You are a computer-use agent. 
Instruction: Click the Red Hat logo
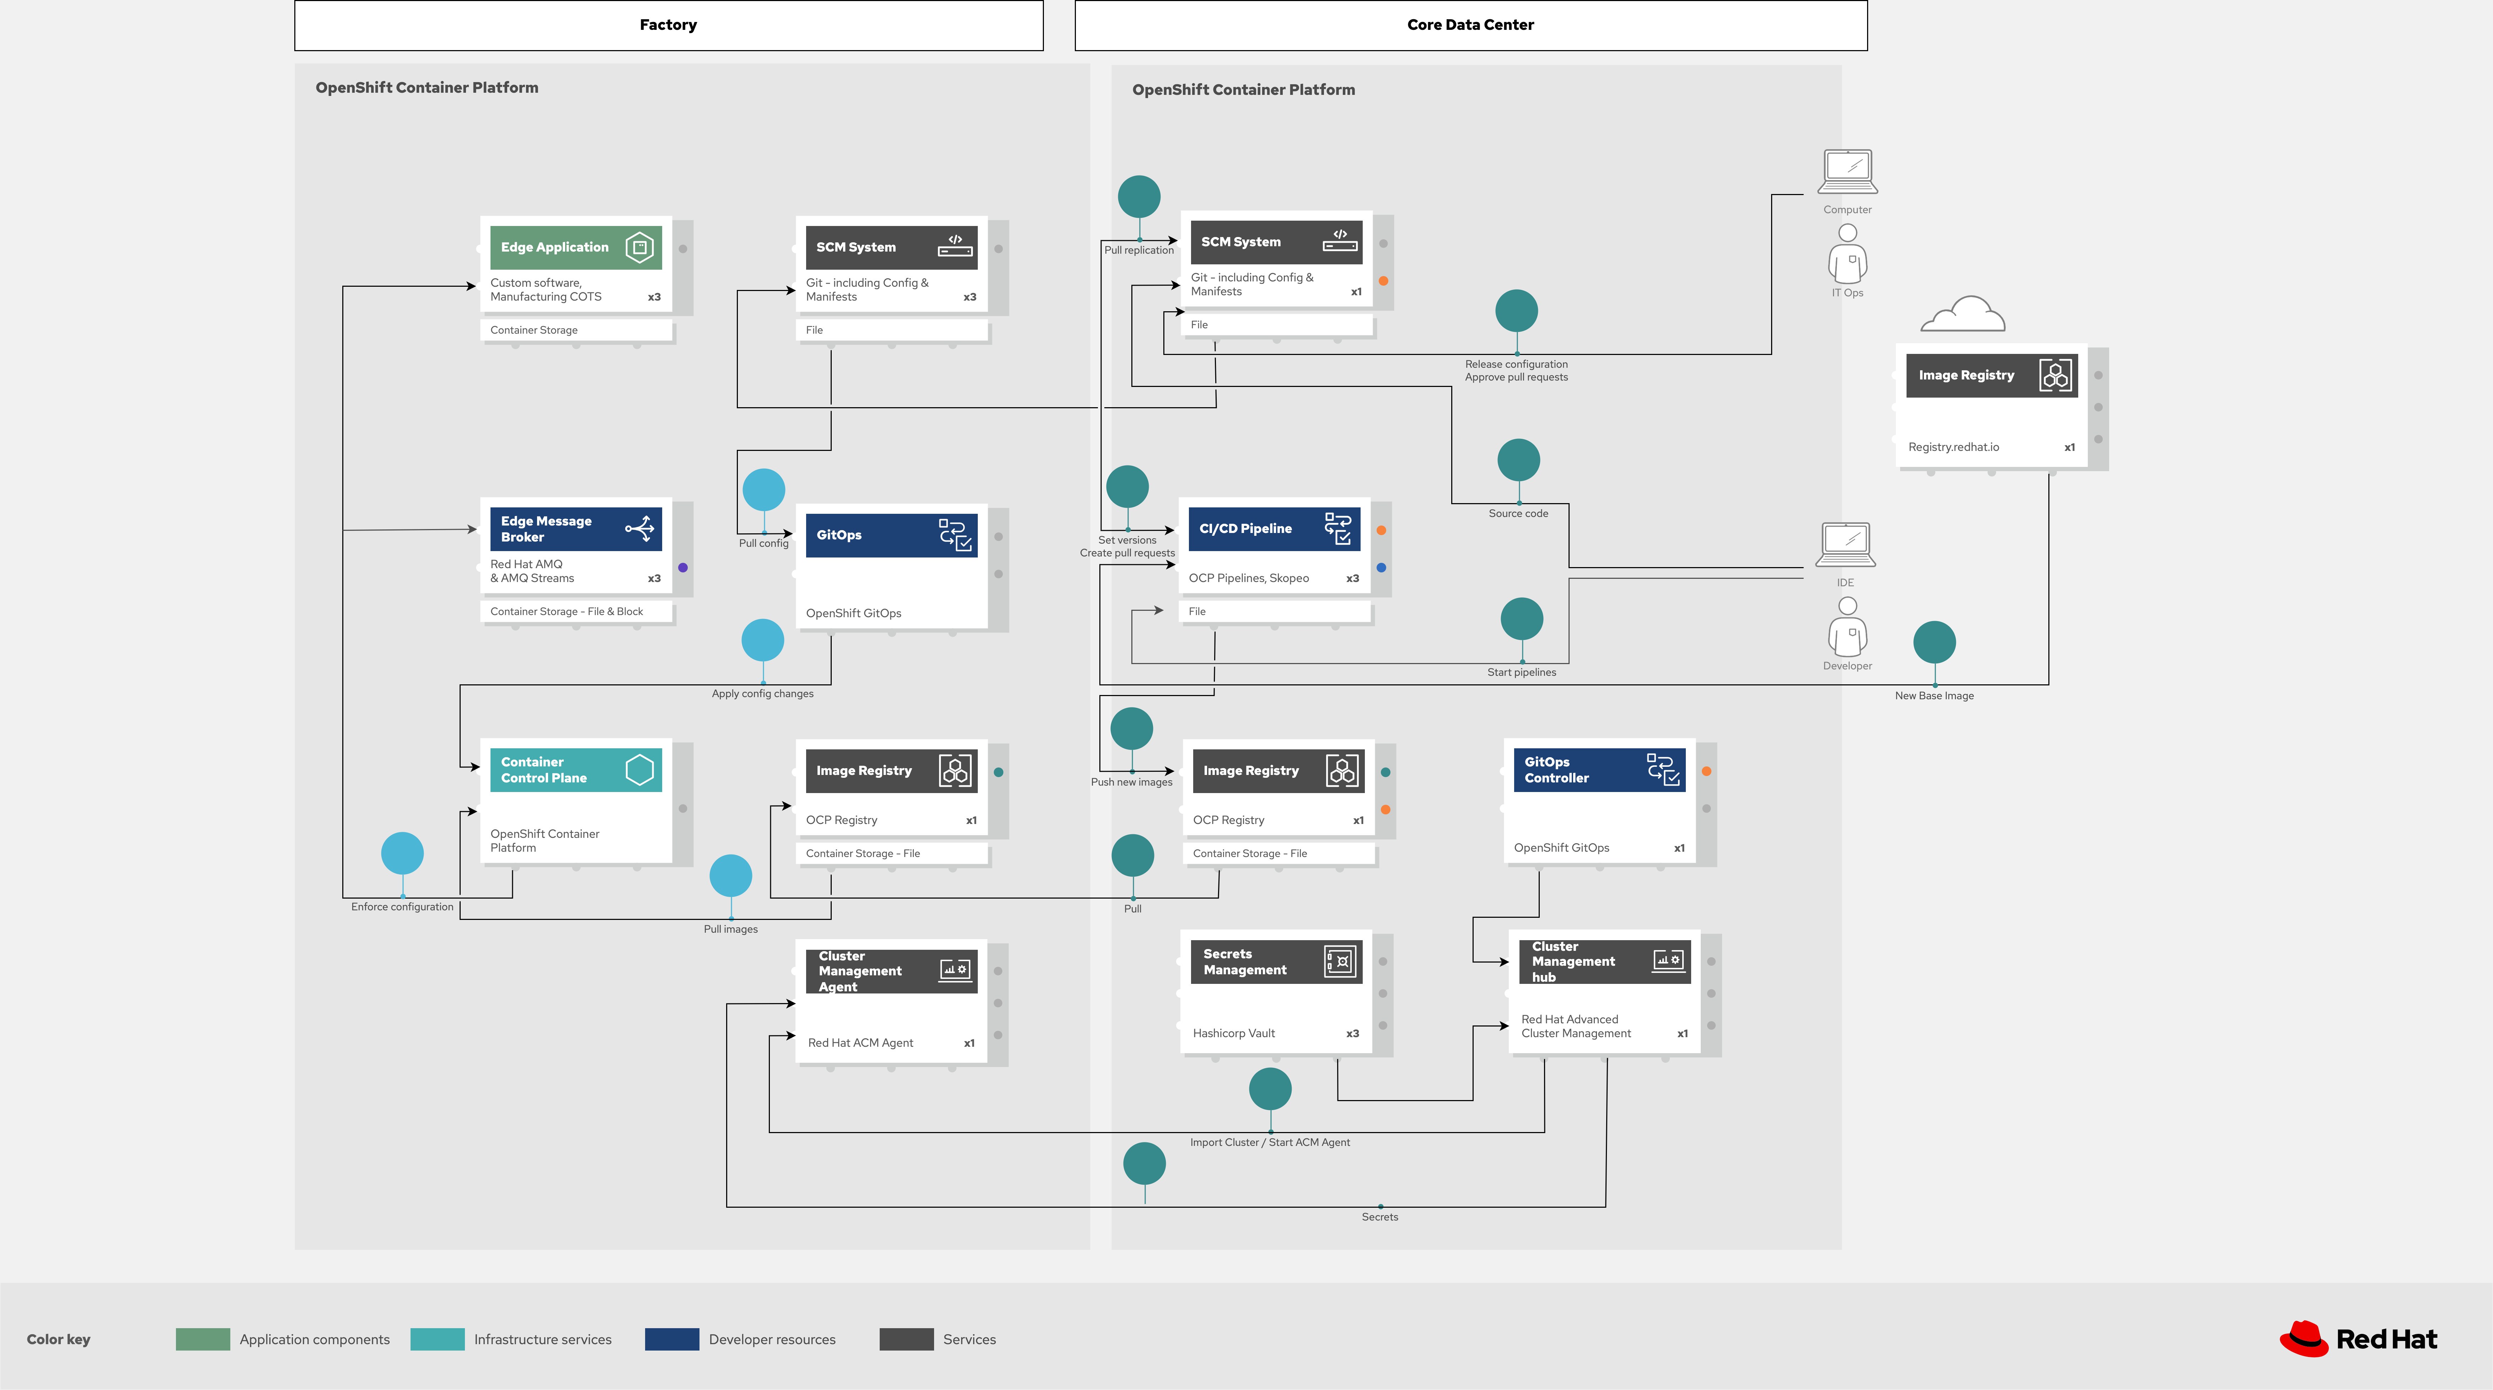pos(2359,1339)
